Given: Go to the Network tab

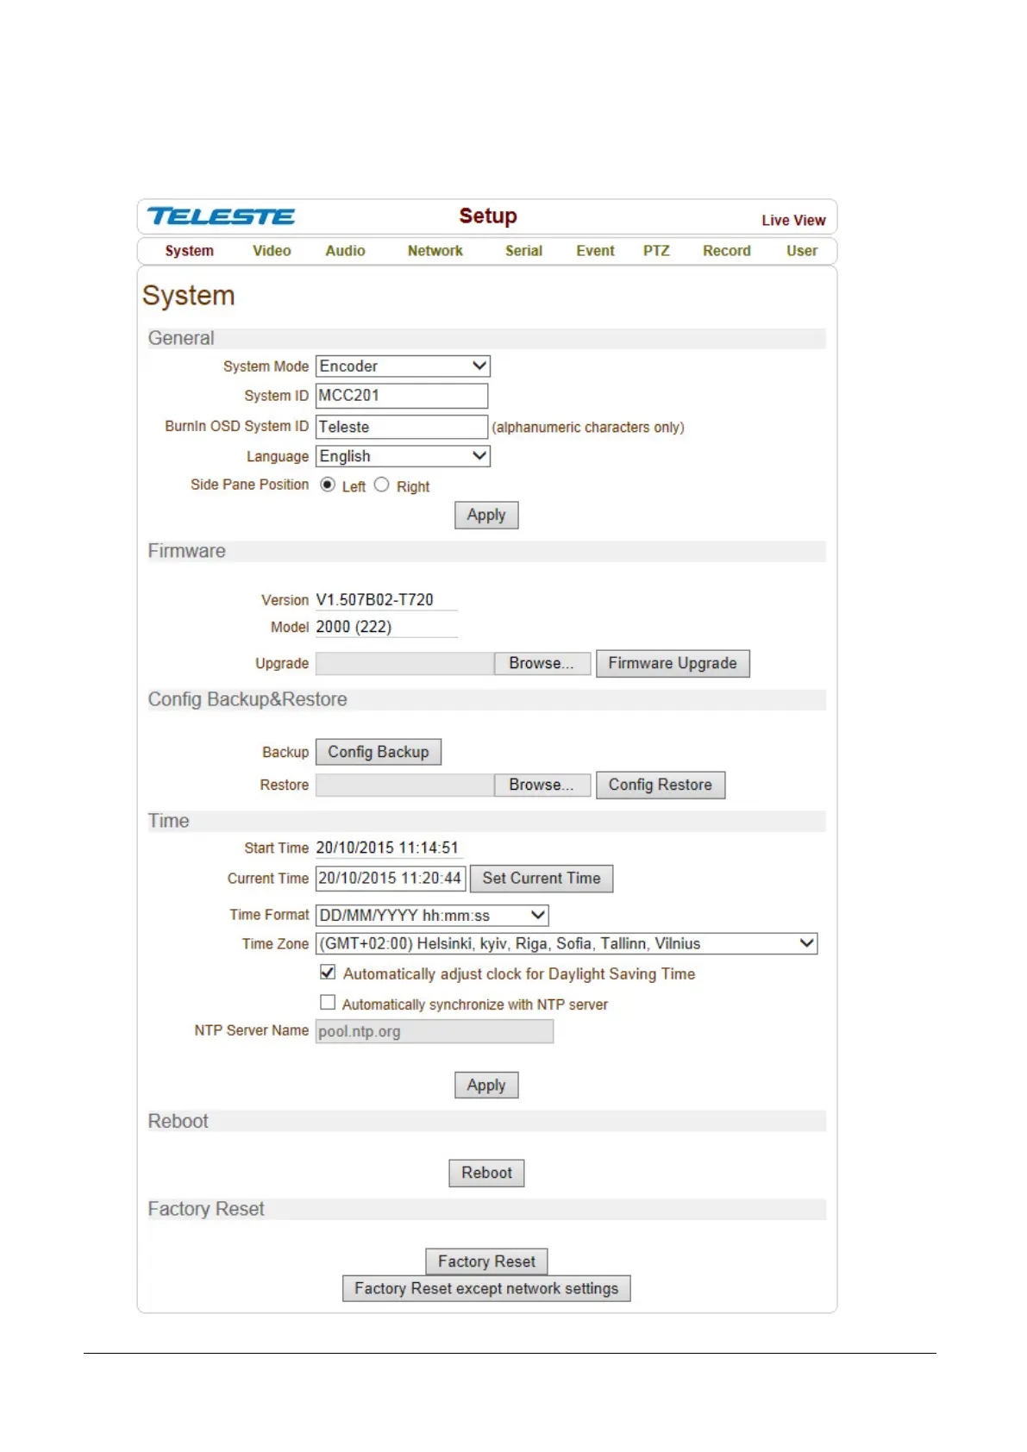Looking at the screenshot, I should click(x=435, y=251).
